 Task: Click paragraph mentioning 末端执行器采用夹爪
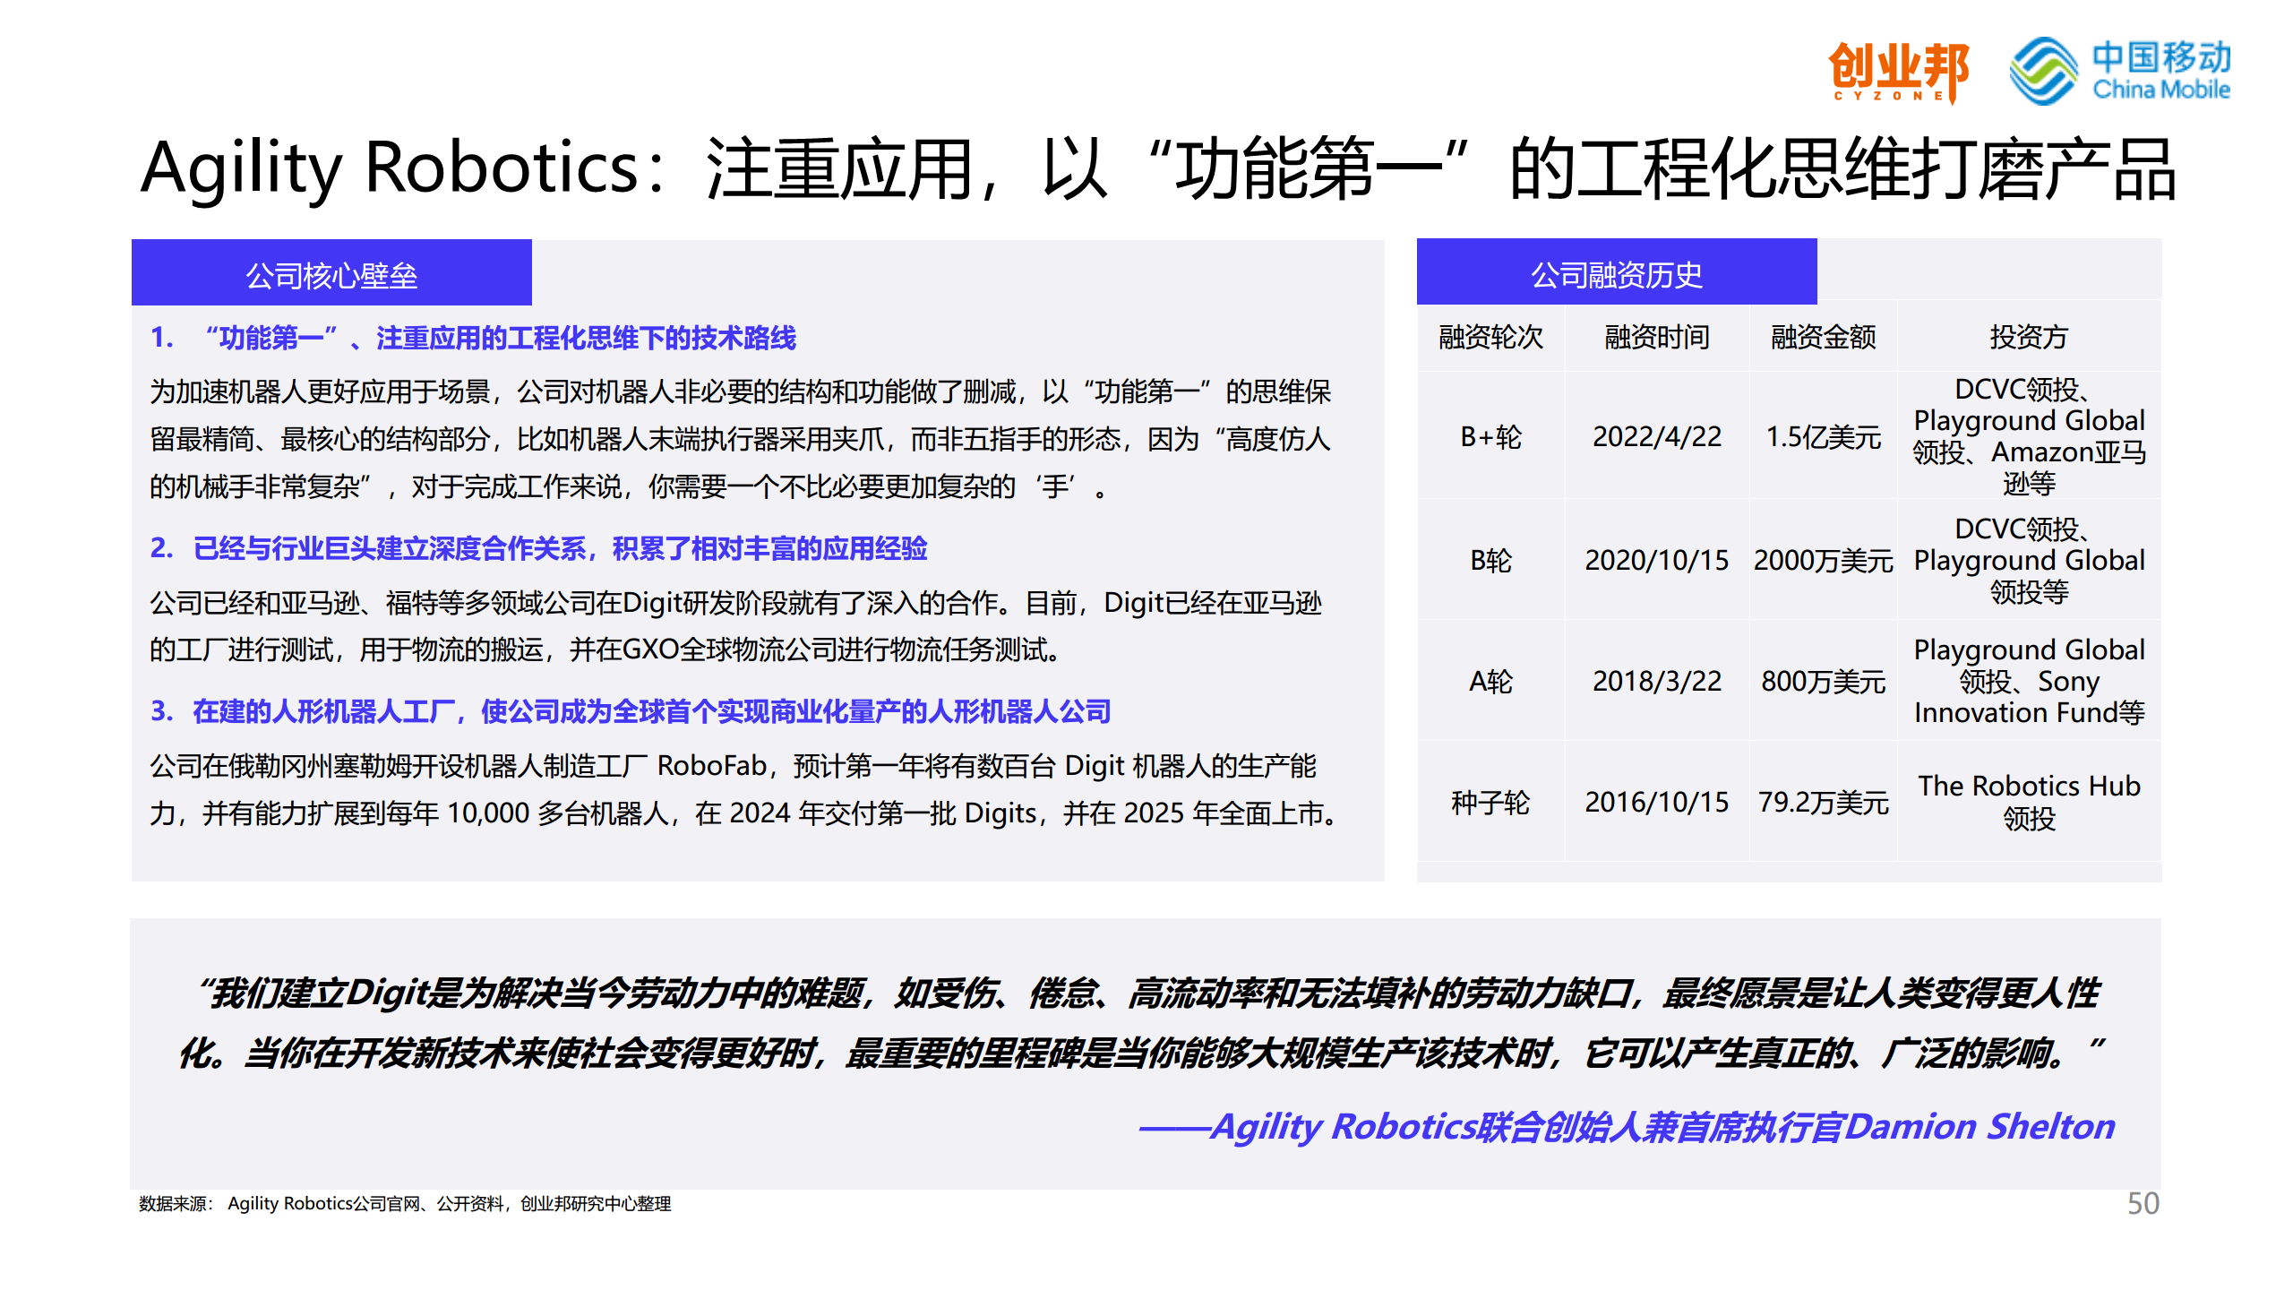[741, 439]
